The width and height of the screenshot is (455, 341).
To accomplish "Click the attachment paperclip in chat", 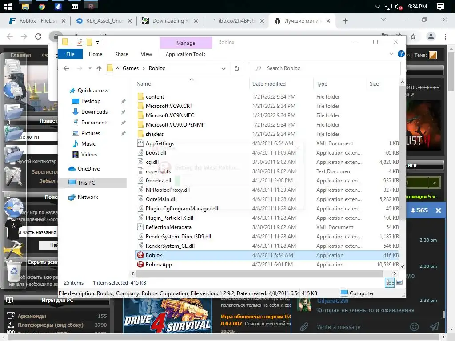I will [304, 327].
